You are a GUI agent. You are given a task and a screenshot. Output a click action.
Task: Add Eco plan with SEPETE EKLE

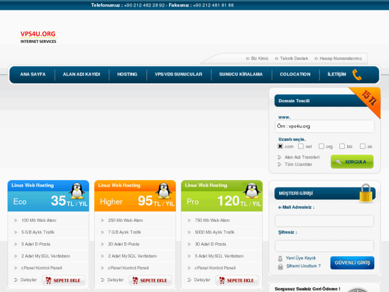(64, 280)
